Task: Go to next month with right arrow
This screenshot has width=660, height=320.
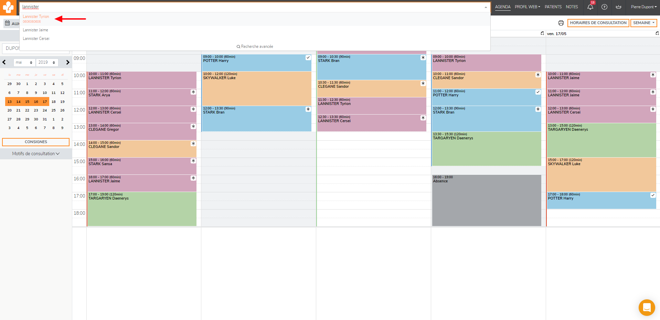Action: [x=68, y=62]
